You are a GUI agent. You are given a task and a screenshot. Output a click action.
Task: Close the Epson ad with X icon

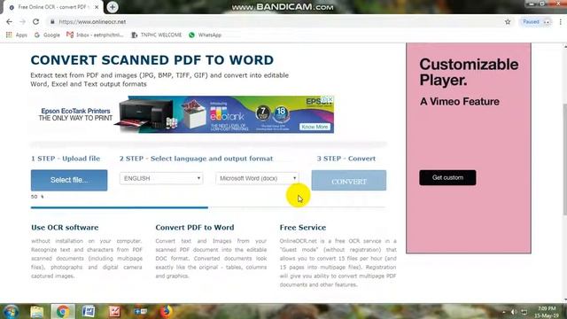click(x=330, y=98)
